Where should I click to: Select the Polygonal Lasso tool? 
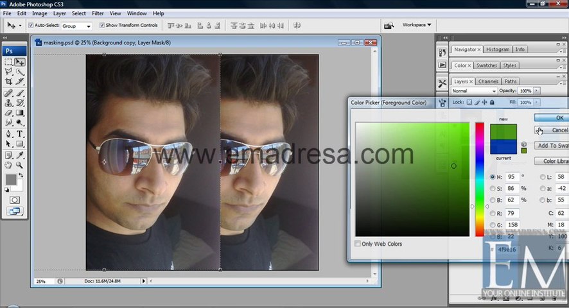point(9,72)
